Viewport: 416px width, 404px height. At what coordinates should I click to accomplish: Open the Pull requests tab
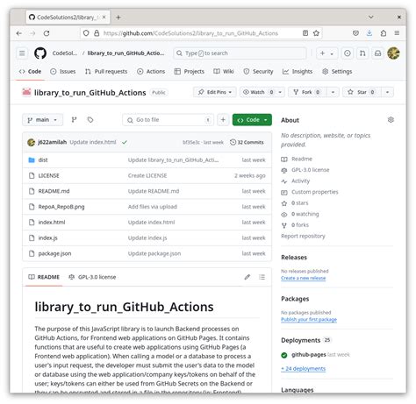pyautogui.click(x=106, y=71)
